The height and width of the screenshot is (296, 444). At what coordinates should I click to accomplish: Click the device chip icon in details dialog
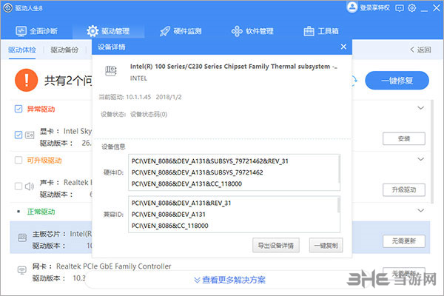pos(111,71)
